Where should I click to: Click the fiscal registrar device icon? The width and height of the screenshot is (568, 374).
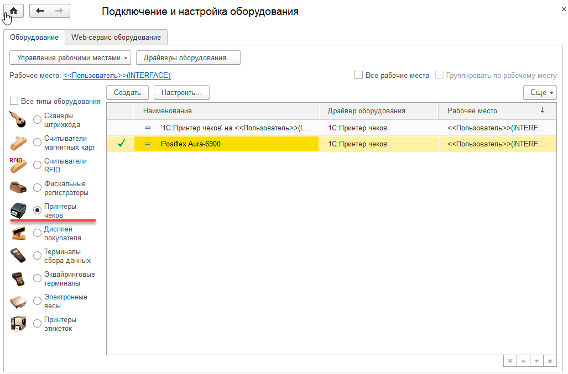(18, 188)
